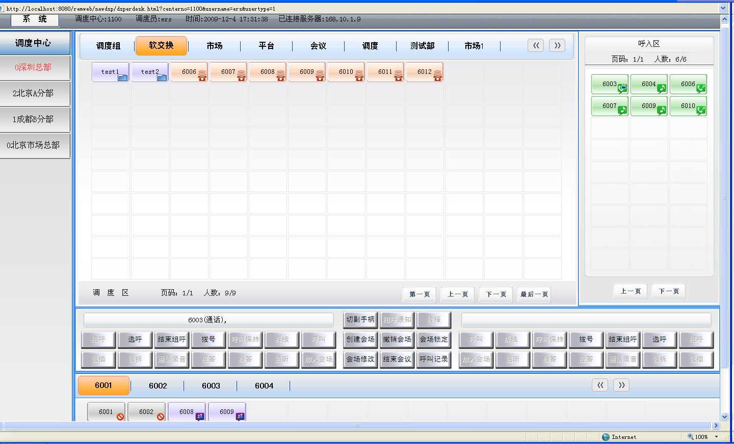
Task: Switch to the 市场1 tab
Action: coord(475,46)
